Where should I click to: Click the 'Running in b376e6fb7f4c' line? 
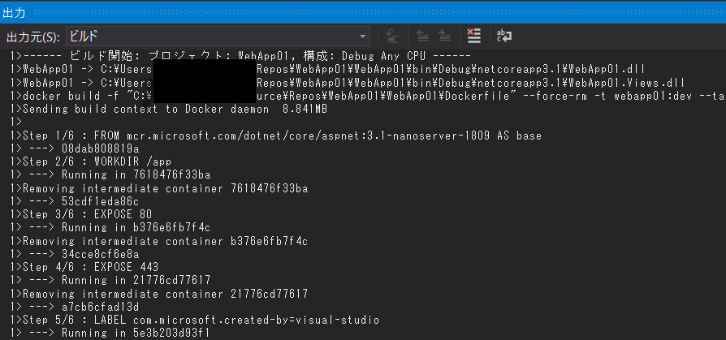[x=110, y=227]
